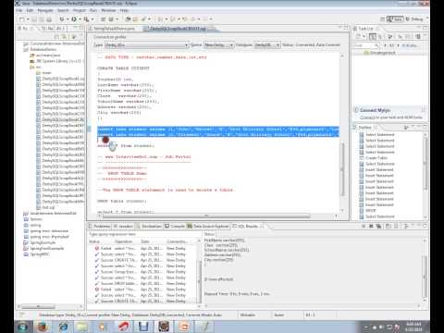This screenshot has height=333, width=444.
Task: Select the Uncategorized task category
Action: point(380,53)
